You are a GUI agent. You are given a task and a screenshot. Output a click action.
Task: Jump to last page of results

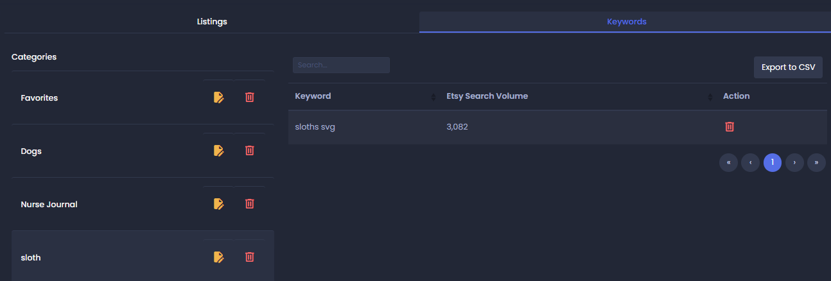(x=816, y=163)
